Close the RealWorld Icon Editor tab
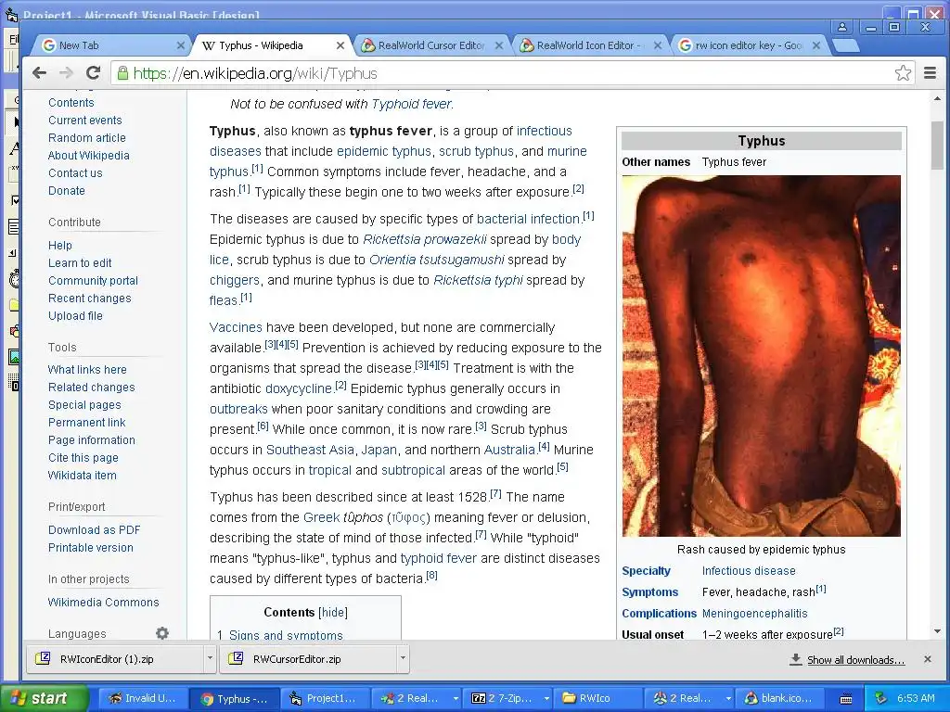This screenshot has height=712, width=950. tap(658, 45)
